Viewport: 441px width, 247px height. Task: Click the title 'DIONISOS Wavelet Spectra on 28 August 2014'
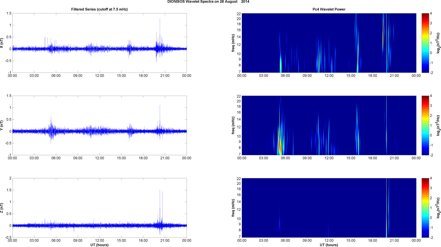[208, 2]
